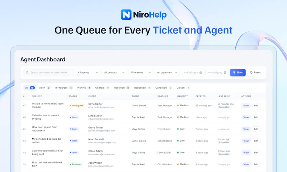Switch to the Open tab
Screen dimensions: 287x172
click(x=44, y=88)
